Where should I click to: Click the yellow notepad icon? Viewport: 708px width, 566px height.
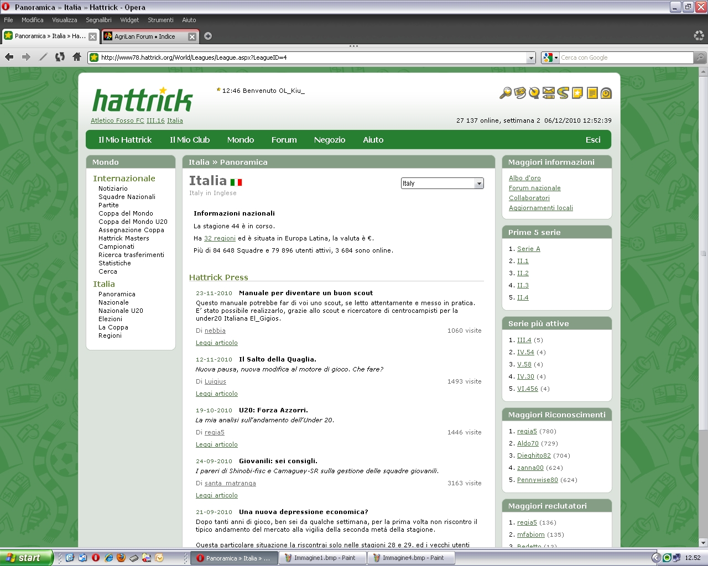[592, 93]
